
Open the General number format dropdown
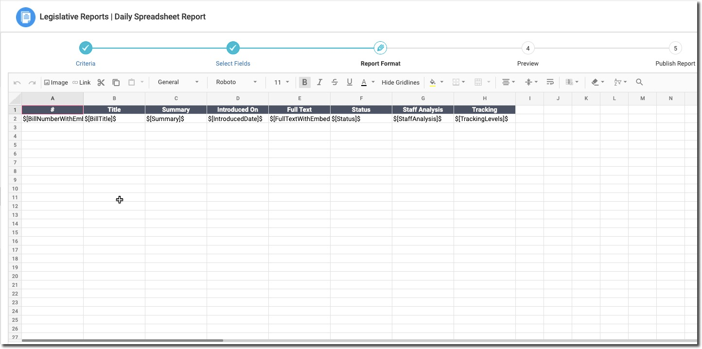pyautogui.click(x=178, y=82)
